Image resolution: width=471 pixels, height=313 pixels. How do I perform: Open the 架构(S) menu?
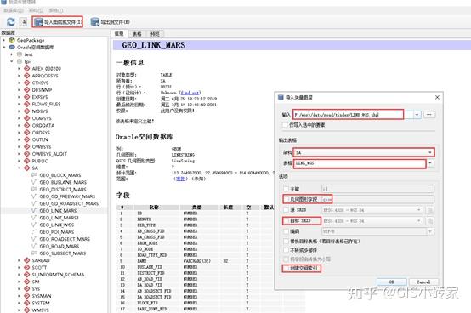(36, 10)
